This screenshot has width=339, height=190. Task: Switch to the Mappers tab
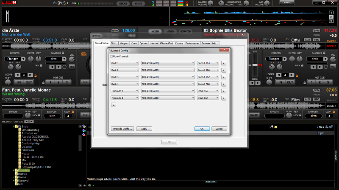tap(124, 43)
